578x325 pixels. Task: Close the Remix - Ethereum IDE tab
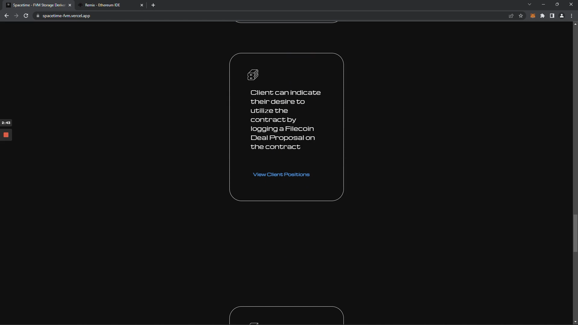pos(142,5)
